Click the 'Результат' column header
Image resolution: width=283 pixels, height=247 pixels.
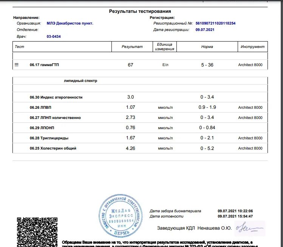point(132,47)
